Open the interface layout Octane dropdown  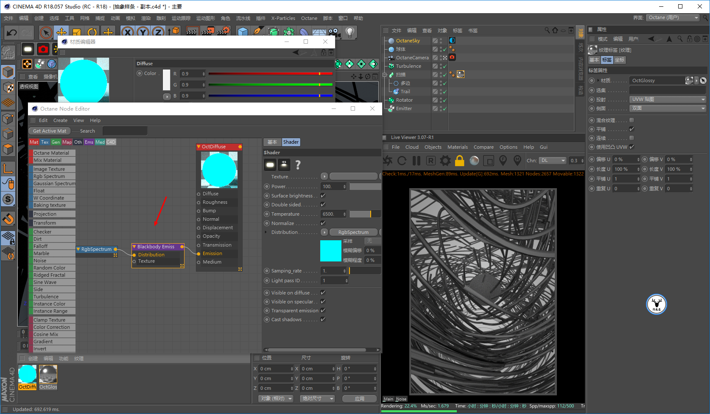click(673, 18)
